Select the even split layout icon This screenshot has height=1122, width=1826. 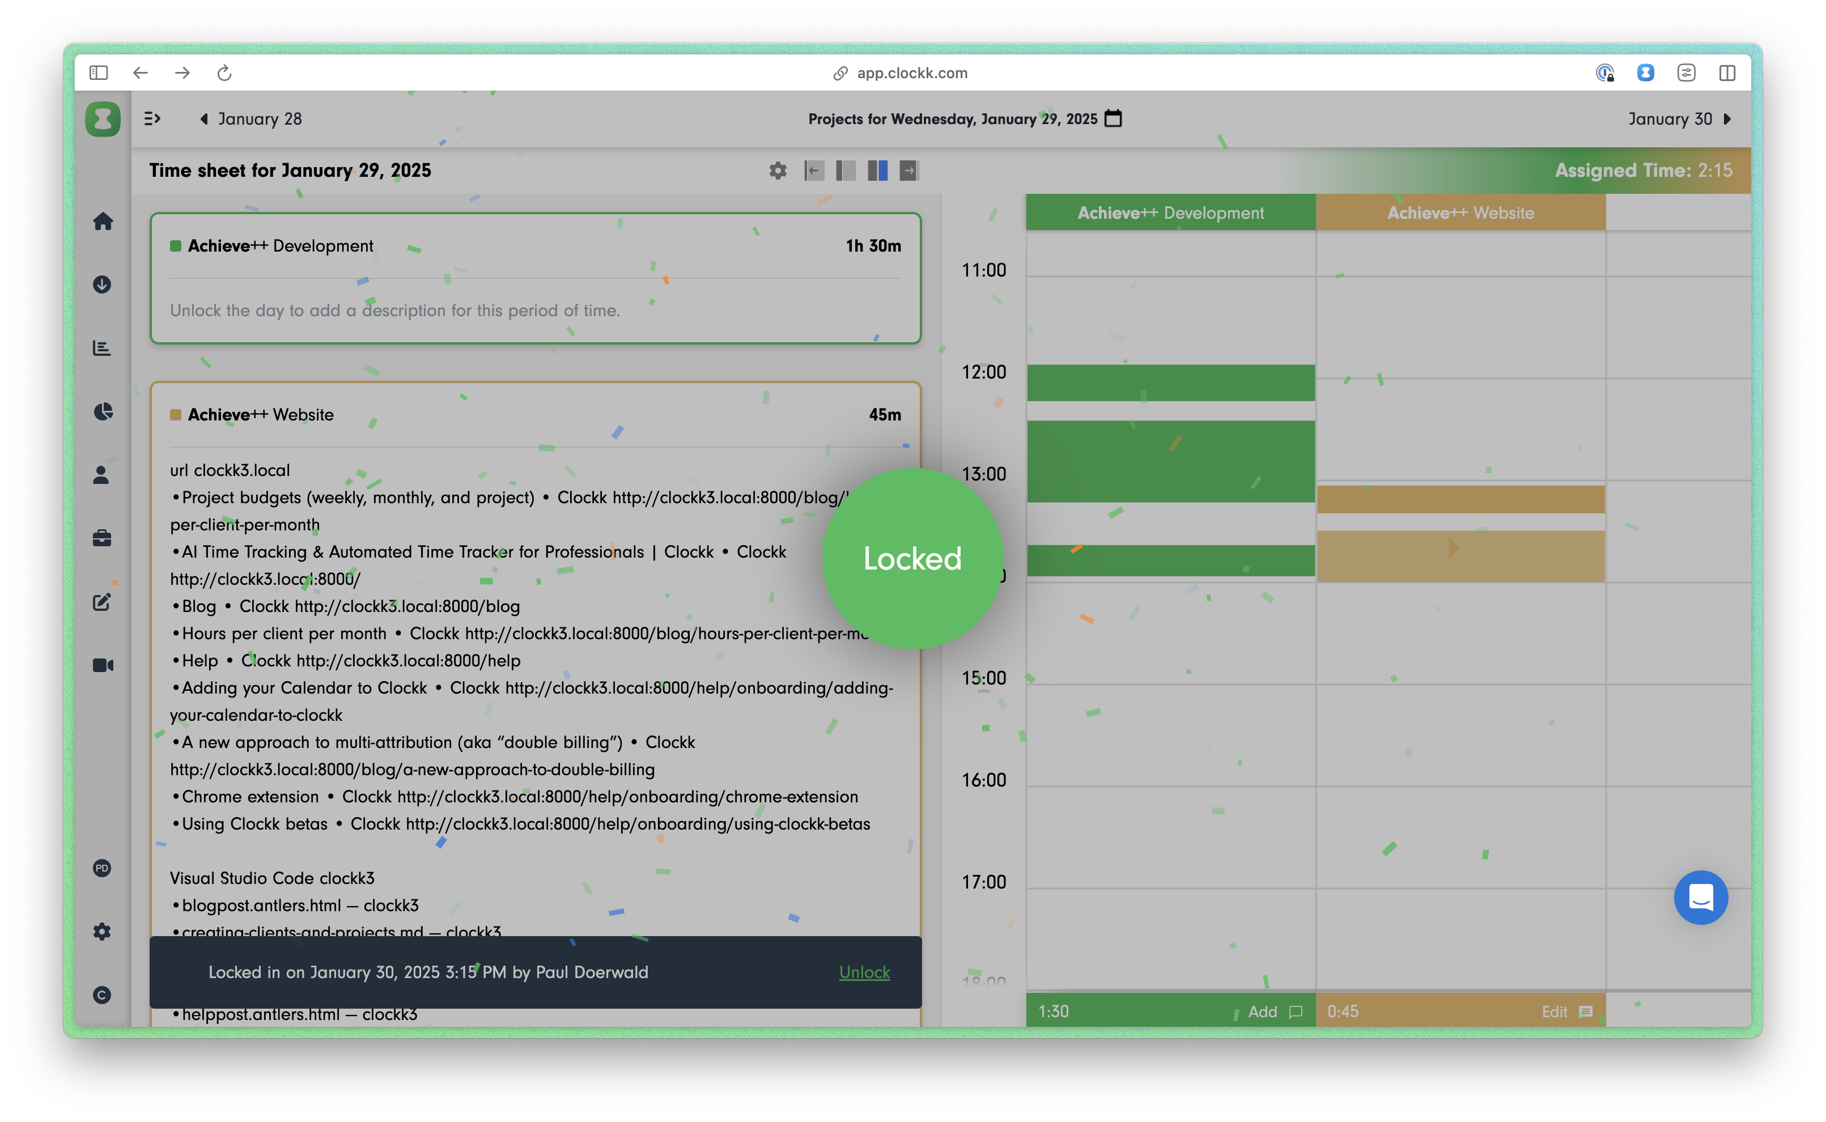[x=878, y=171]
